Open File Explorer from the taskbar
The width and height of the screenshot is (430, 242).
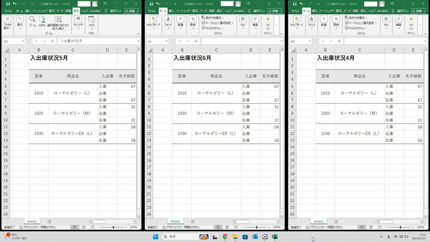coord(235,237)
